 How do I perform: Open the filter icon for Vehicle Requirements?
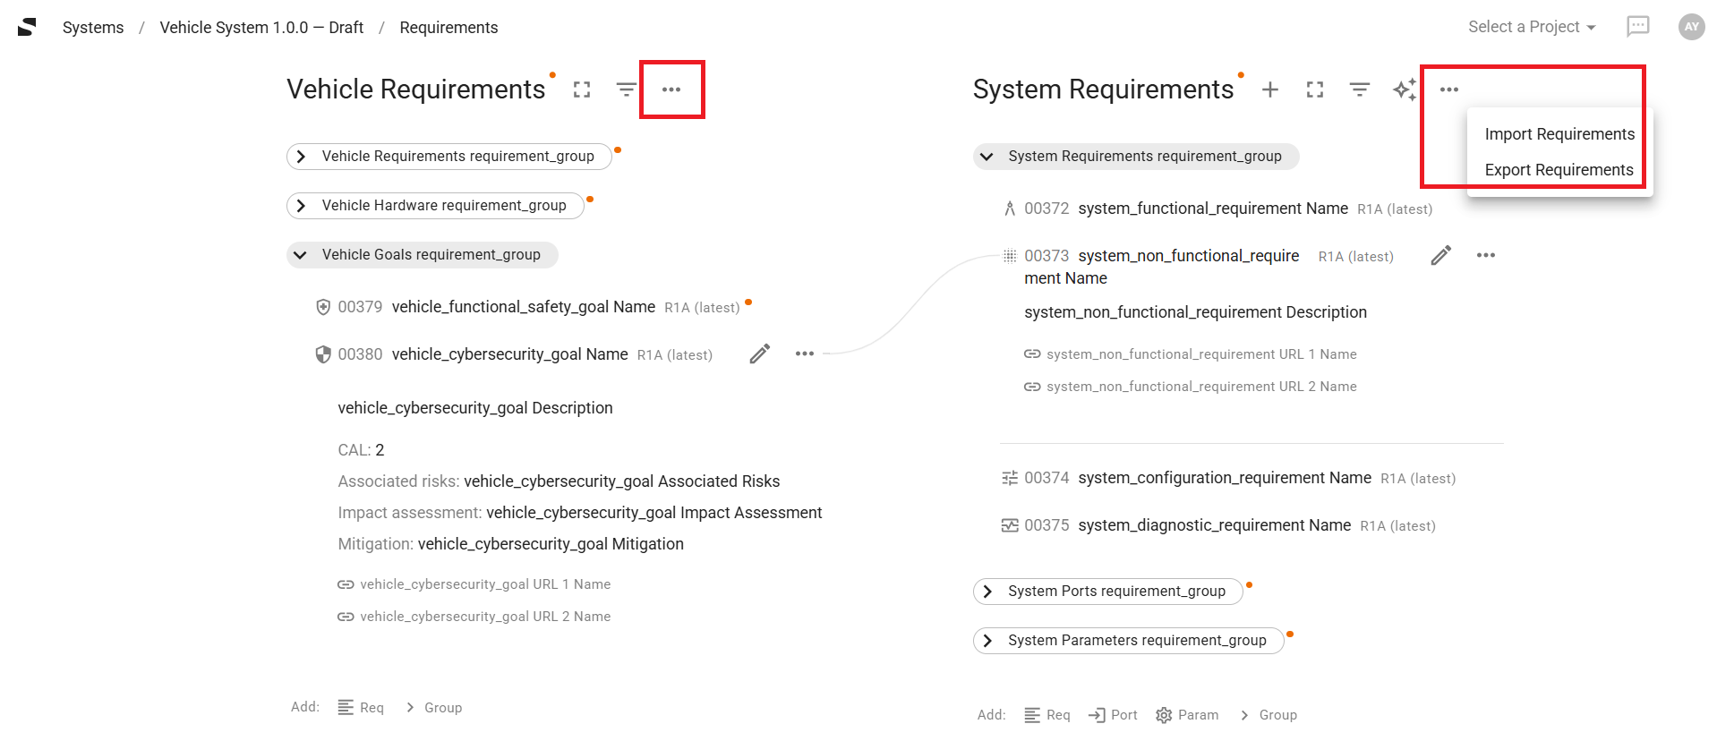tap(626, 89)
